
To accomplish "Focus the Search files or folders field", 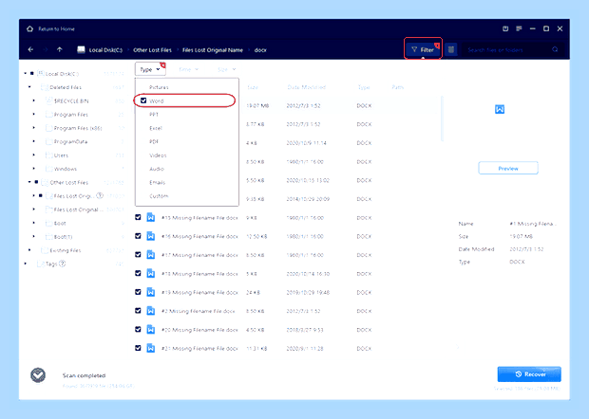I will click(x=507, y=50).
